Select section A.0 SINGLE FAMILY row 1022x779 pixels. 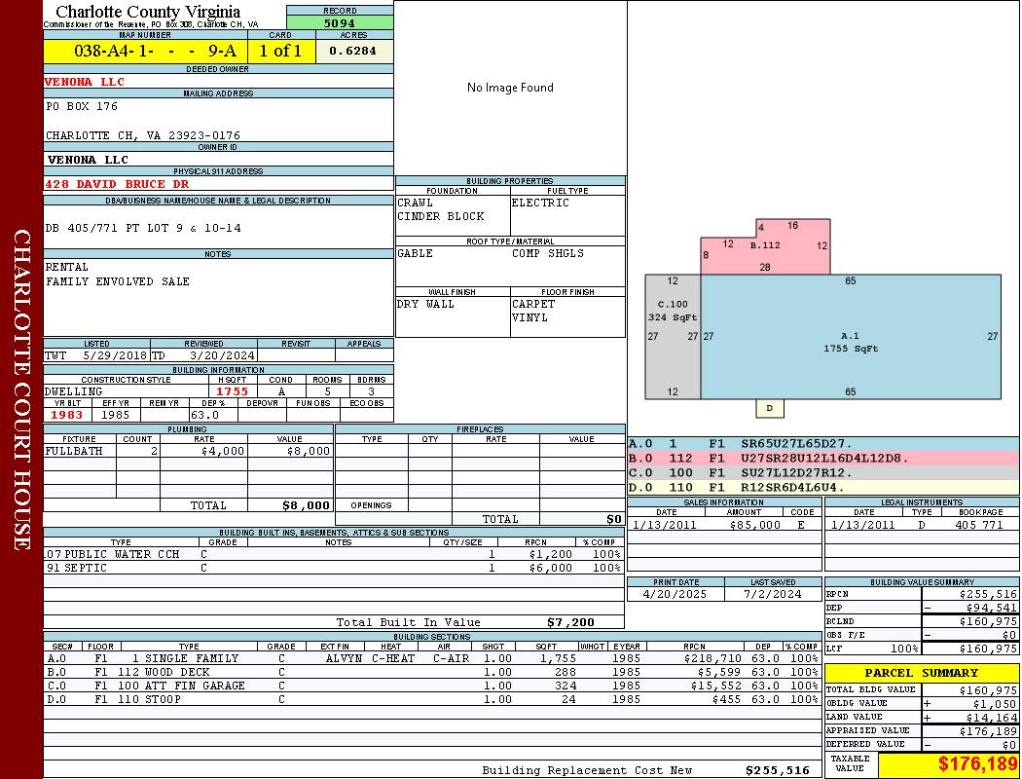[x=433, y=658]
